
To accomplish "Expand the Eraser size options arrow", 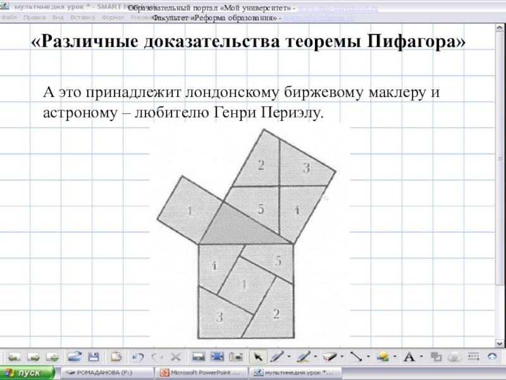I will (342, 357).
